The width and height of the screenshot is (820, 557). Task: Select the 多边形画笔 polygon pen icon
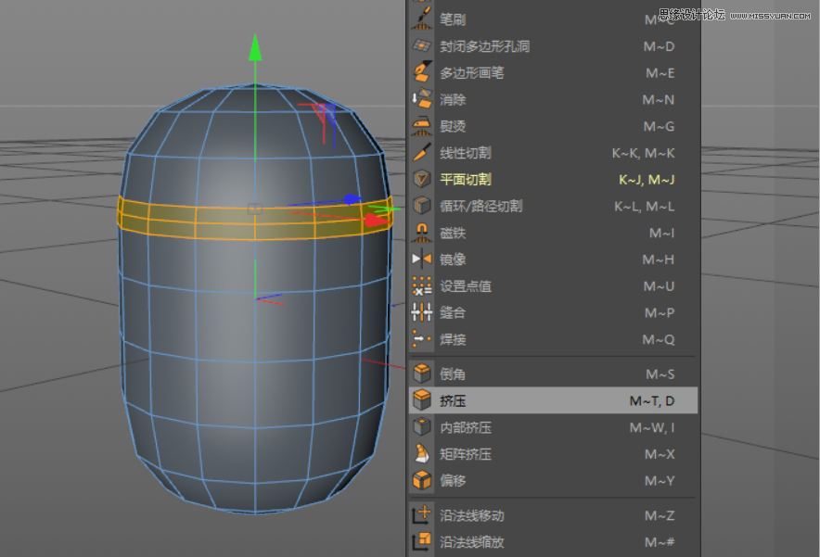click(x=422, y=72)
